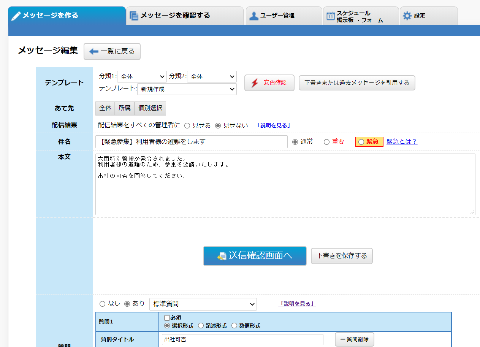
Task: Select the 見せない radio button
Action: (x=218, y=126)
